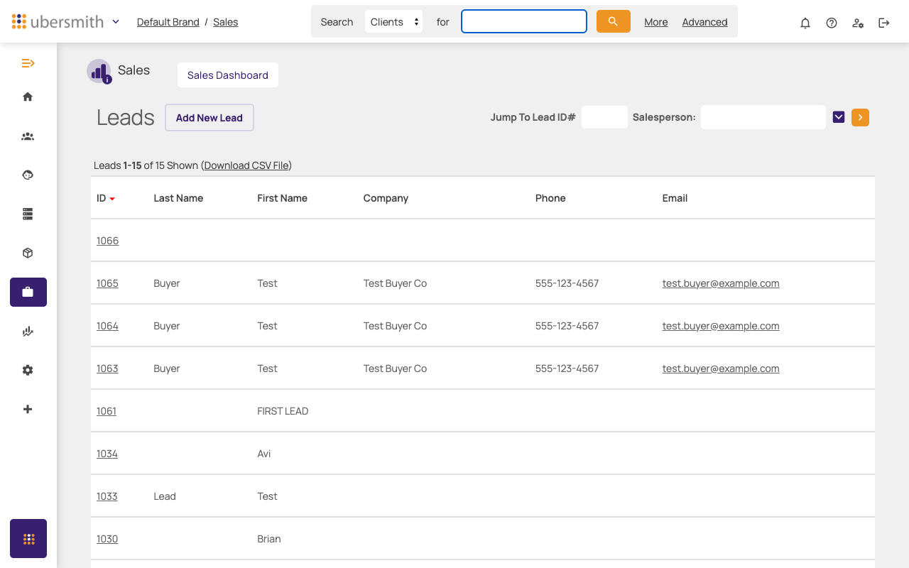The width and height of the screenshot is (909, 568).
Task: Open the Home icon in sidebar
Action: [28, 97]
